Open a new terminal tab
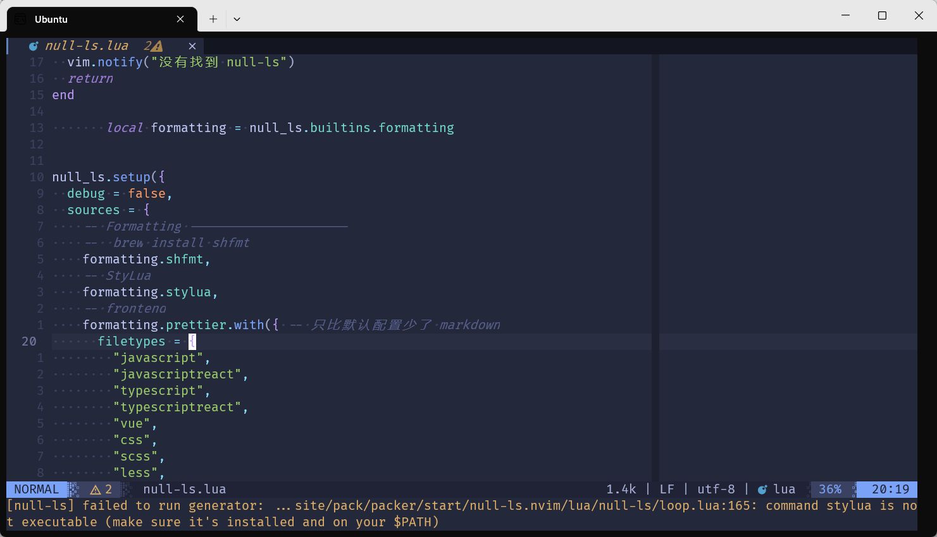This screenshot has height=537, width=937. [213, 19]
